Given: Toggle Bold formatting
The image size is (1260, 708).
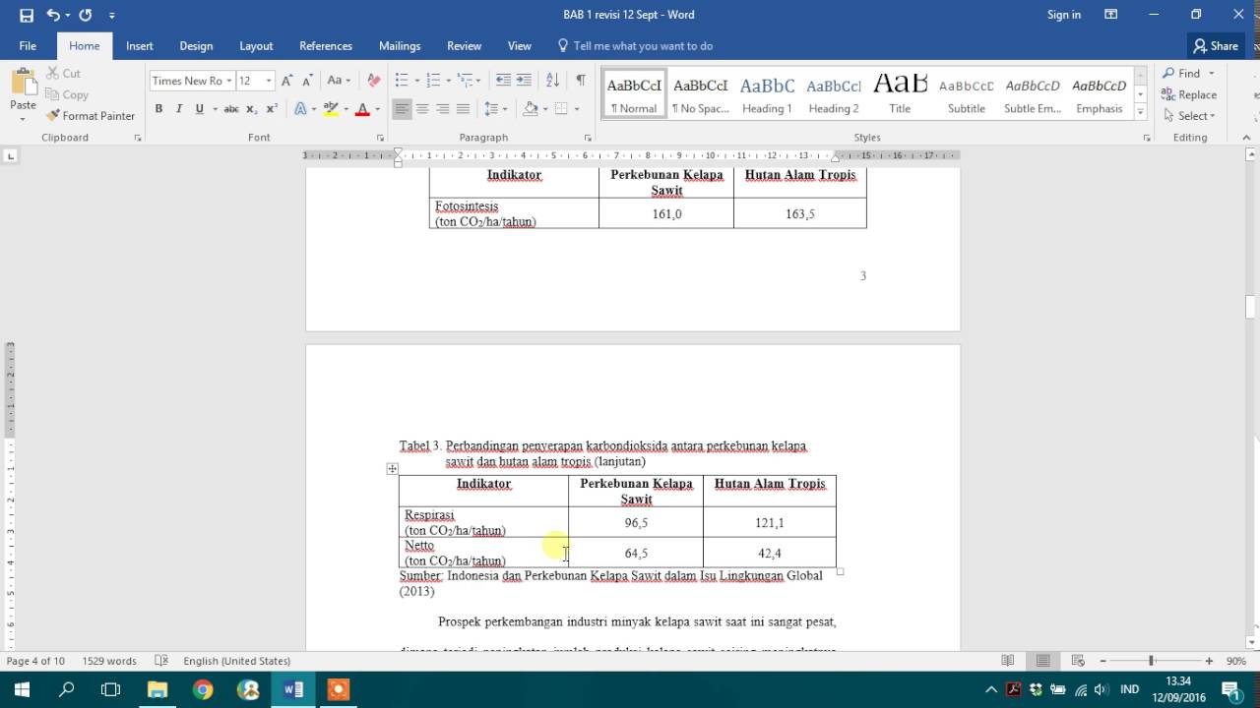Looking at the screenshot, I should click(x=158, y=109).
